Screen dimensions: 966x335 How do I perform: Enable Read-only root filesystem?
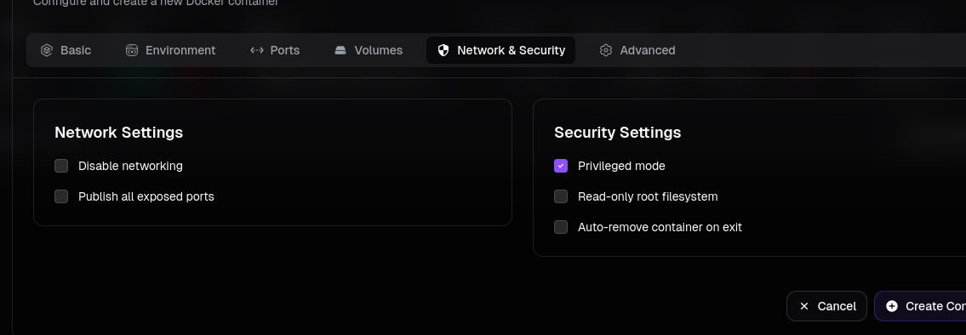[x=561, y=196]
